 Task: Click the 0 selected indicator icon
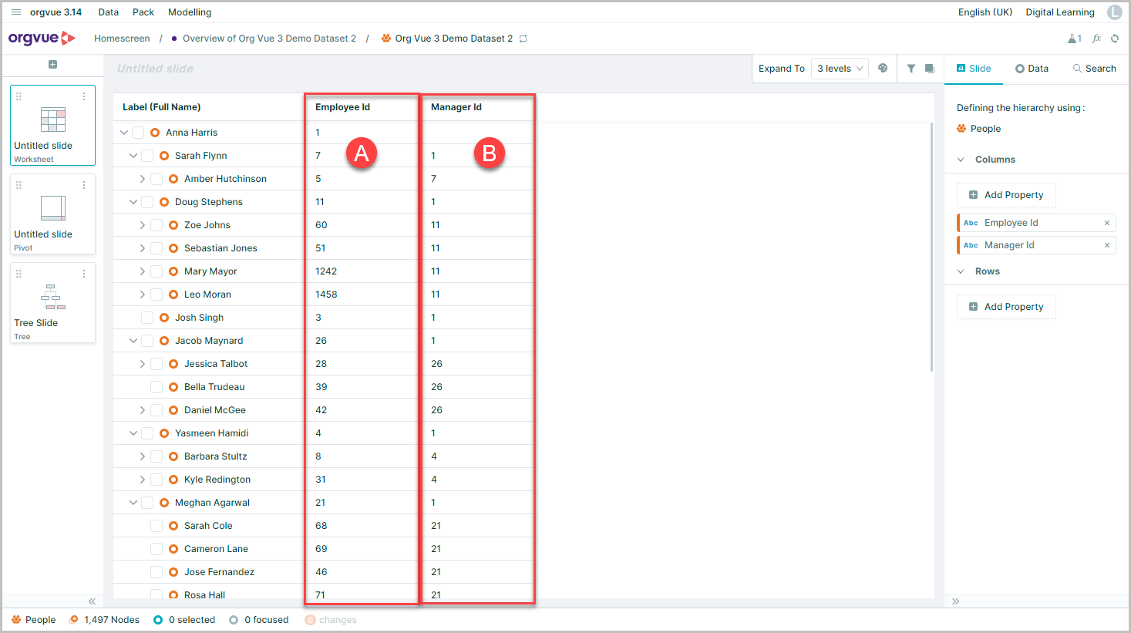tap(158, 620)
